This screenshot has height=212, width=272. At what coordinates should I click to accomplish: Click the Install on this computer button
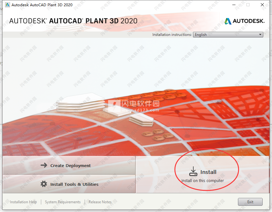pyautogui.click(x=202, y=174)
